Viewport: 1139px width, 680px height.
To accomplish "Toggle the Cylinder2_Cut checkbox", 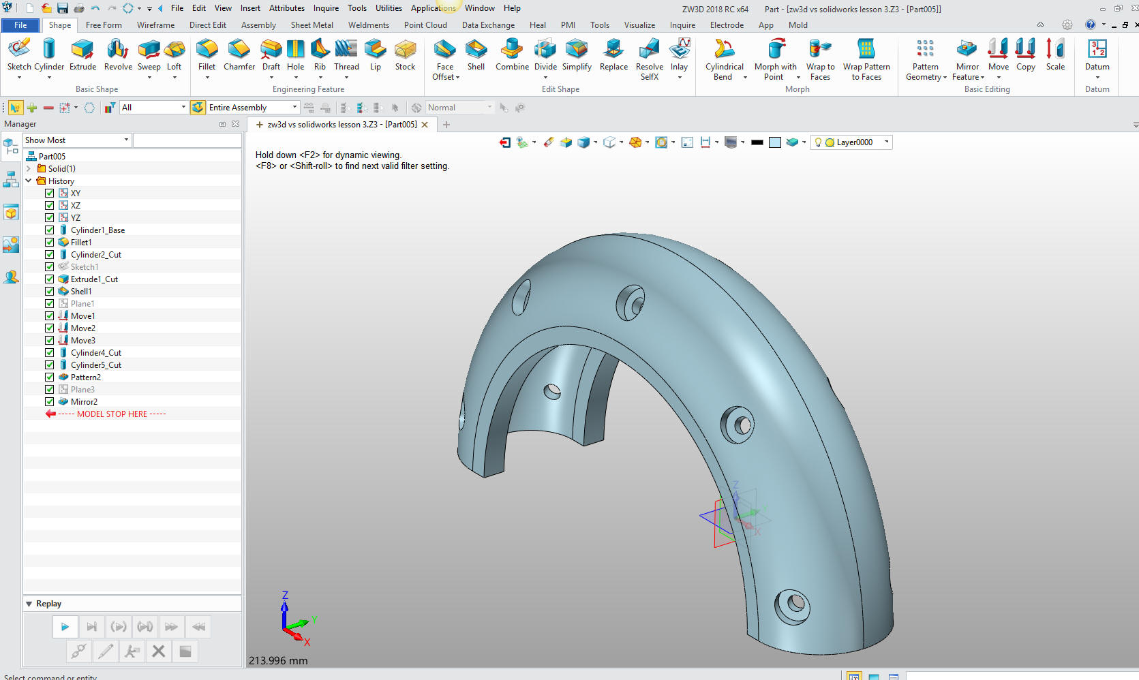I will pyautogui.click(x=50, y=255).
